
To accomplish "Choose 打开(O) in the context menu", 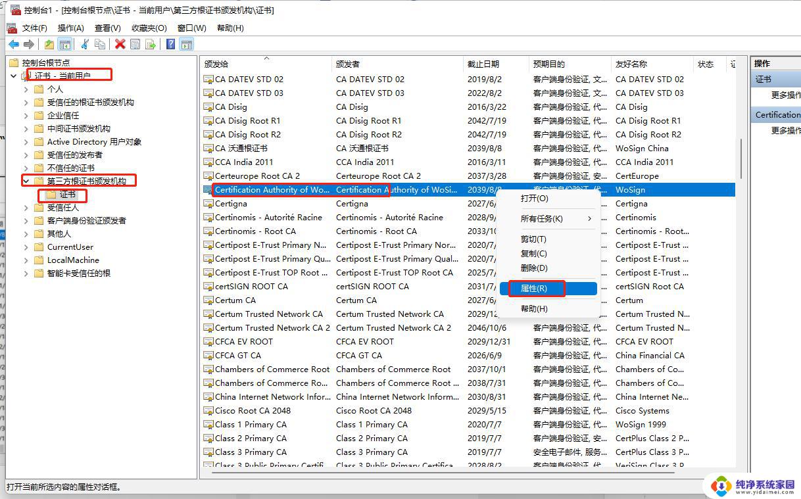I will pyautogui.click(x=548, y=198).
